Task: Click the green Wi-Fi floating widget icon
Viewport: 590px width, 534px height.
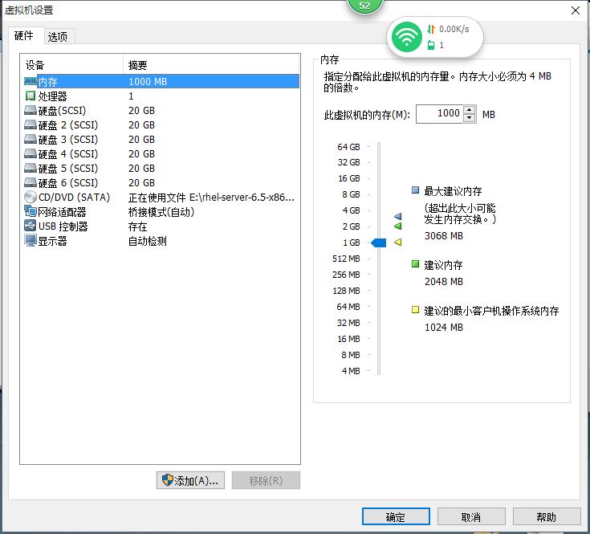Action: pos(407,37)
